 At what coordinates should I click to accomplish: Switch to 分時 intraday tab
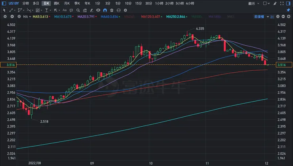pyautogui.click(x=26, y=3)
